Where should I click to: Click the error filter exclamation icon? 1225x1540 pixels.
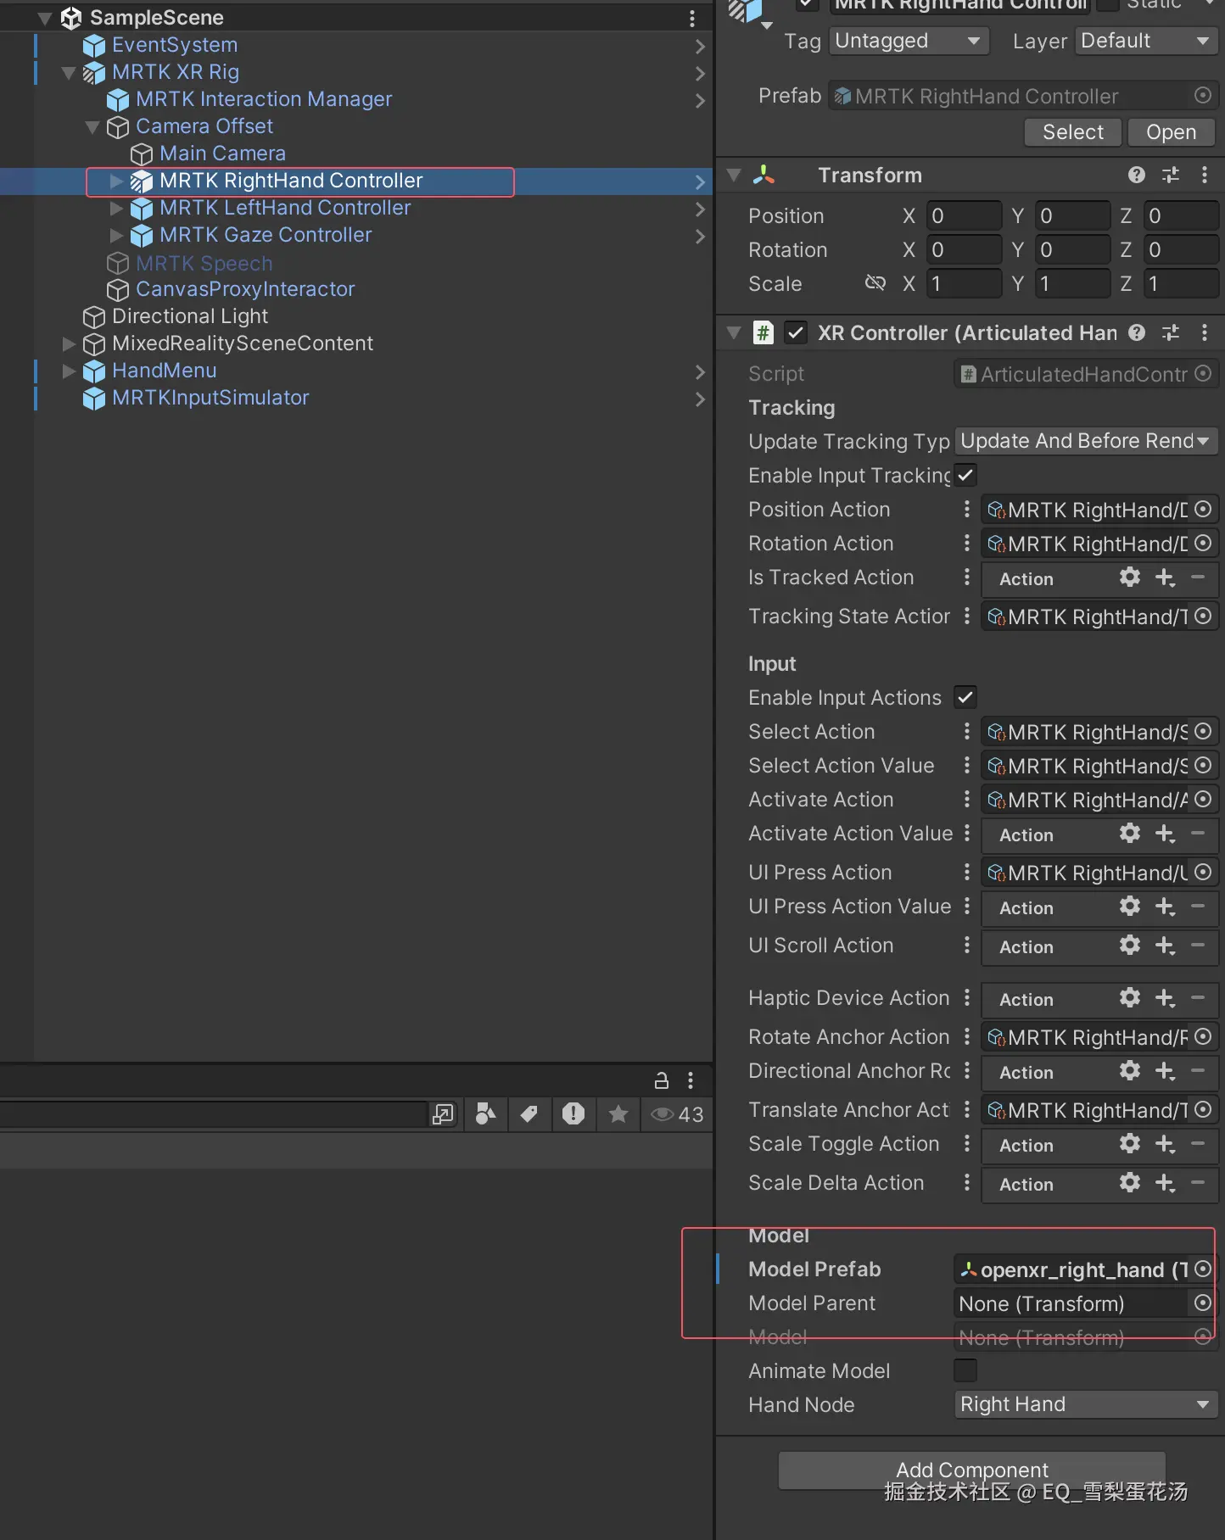tap(573, 1113)
